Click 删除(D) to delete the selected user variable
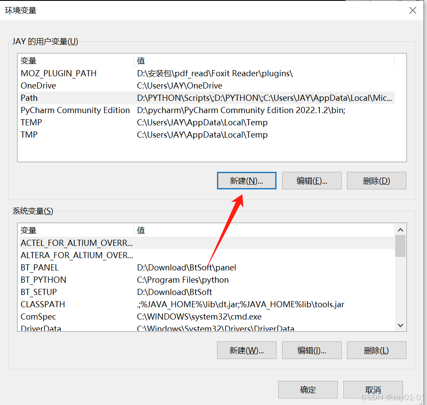 coord(376,180)
